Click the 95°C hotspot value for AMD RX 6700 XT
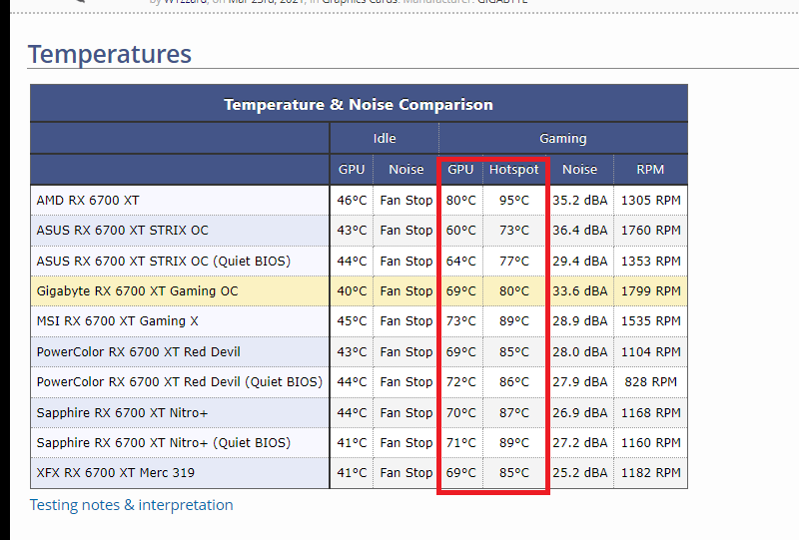Image resolution: width=799 pixels, height=540 pixels. click(x=514, y=201)
